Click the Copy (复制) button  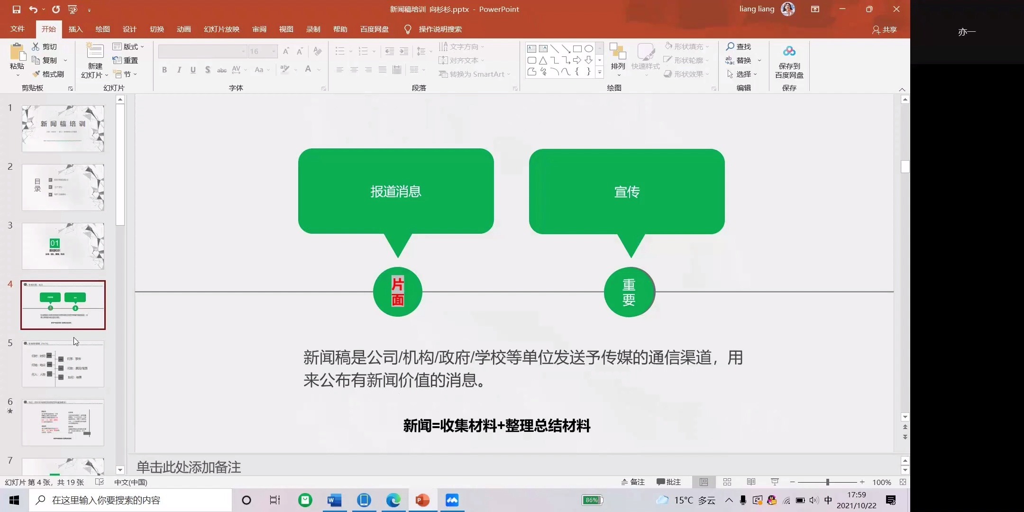click(x=45, y=60)
